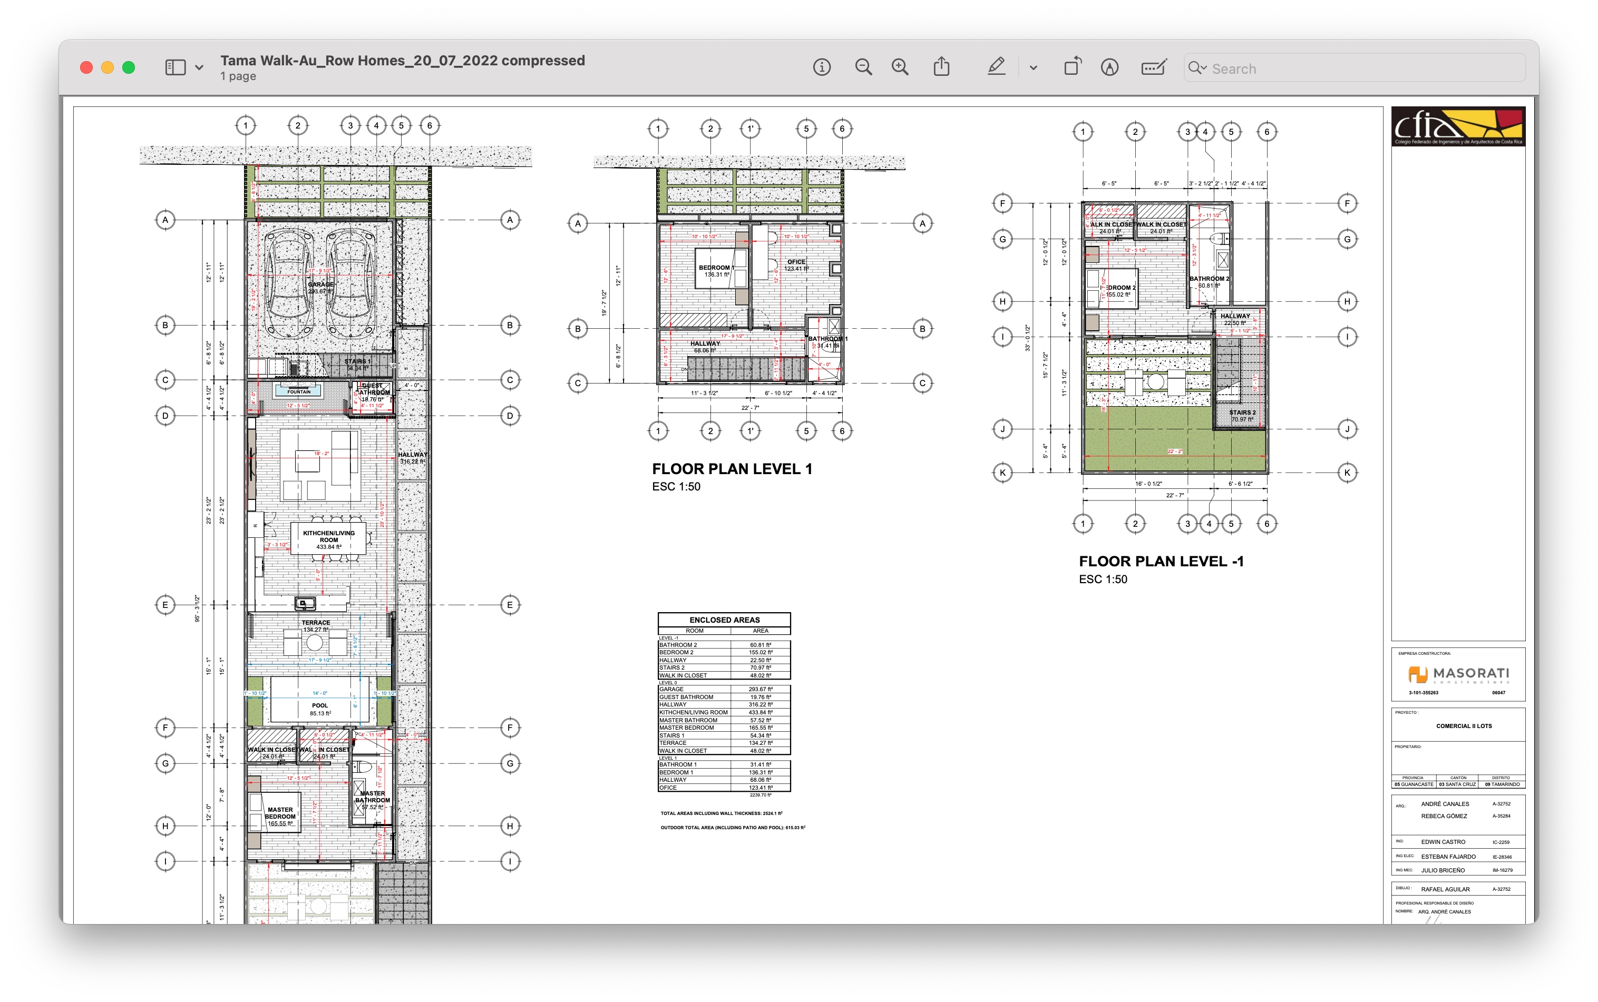Viewport: 1598px width, 1002px height.
Task: Expand the sidebar view options chevron
Action: [x=199, y=68]
